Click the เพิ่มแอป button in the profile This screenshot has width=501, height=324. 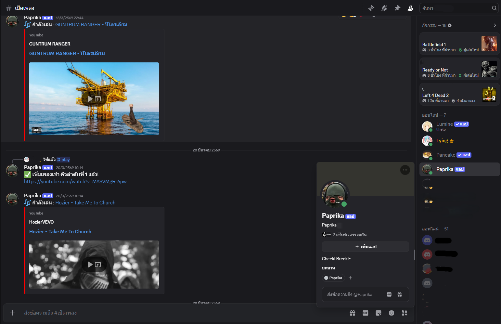pyautogui.click(x=365, y=247)
